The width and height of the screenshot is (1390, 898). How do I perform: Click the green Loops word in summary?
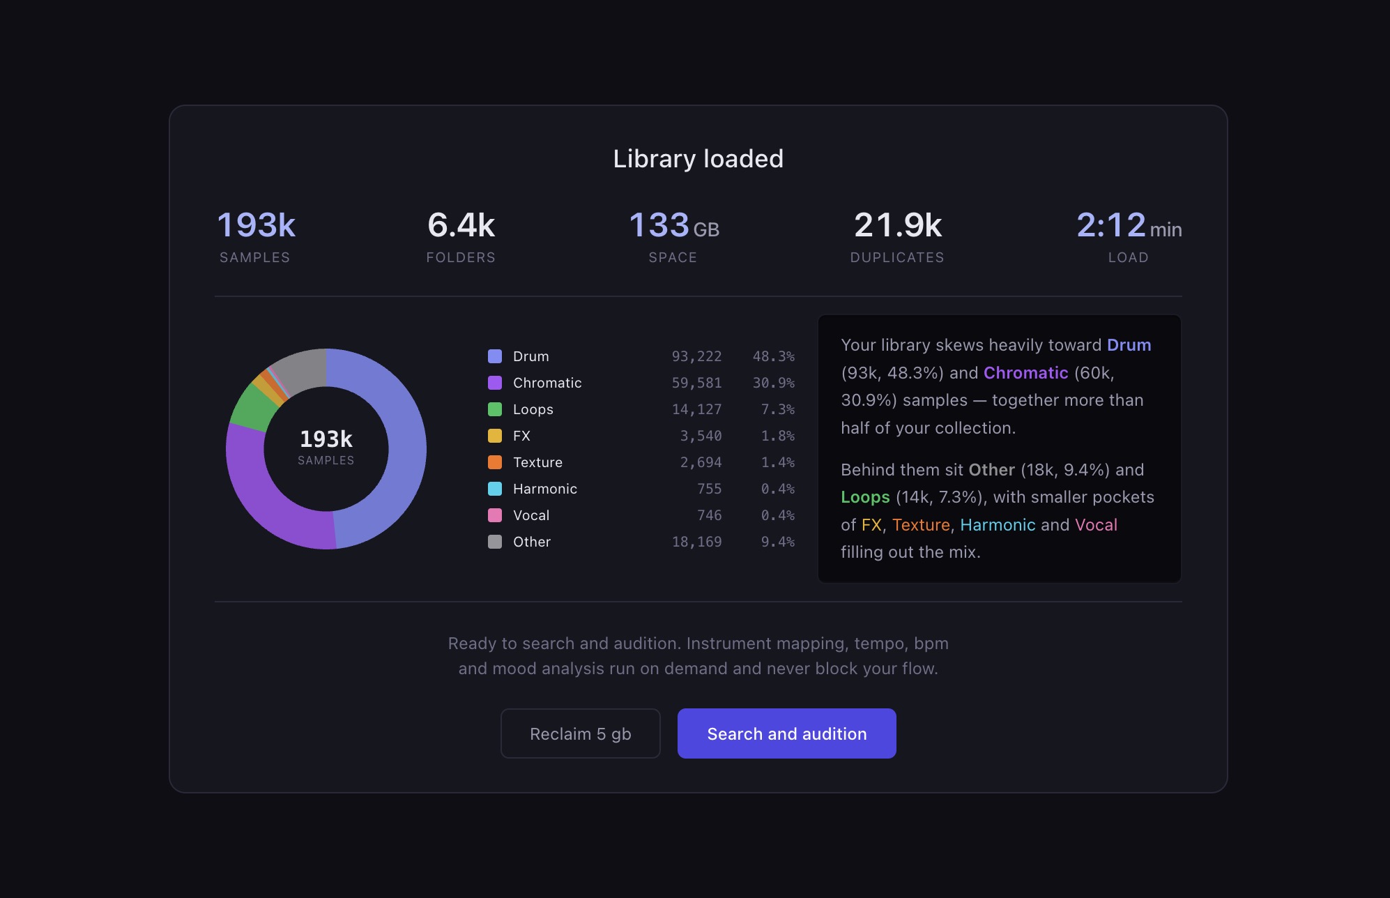click(865, 497)
